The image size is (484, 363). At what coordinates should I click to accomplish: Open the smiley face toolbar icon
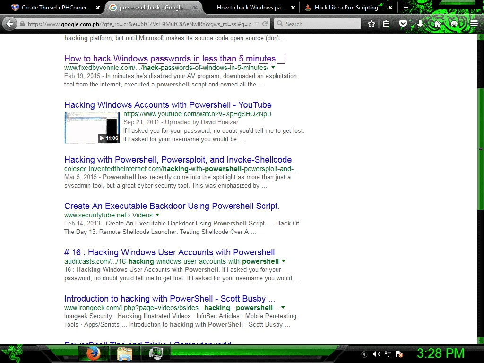[x=454, y=24]
